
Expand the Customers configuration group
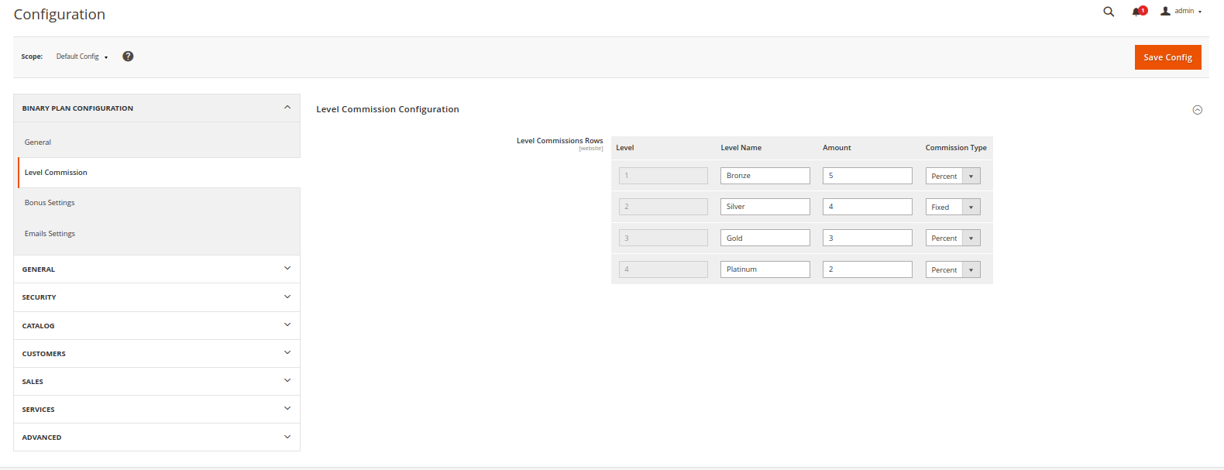pyautogui.click(x=156, y=354)
